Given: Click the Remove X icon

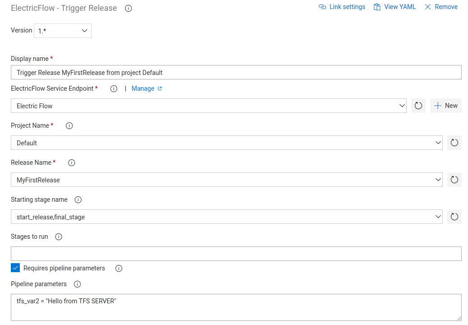Looking at the screenshot, I should [x=428, y=7].
